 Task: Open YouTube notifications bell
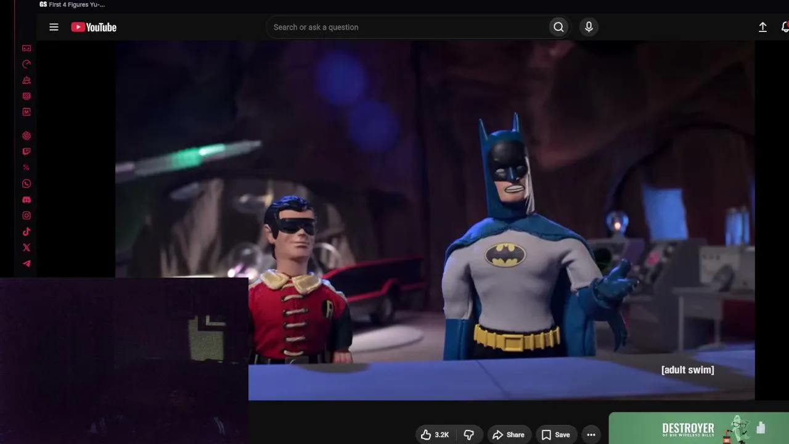point(785,27)
